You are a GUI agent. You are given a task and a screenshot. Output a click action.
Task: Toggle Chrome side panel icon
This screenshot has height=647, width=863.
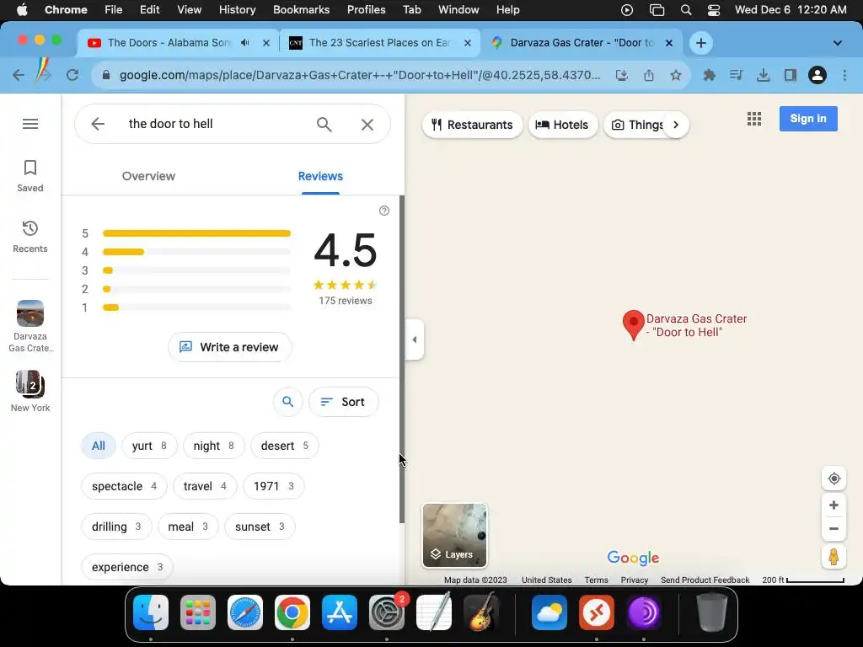[791, 75]
